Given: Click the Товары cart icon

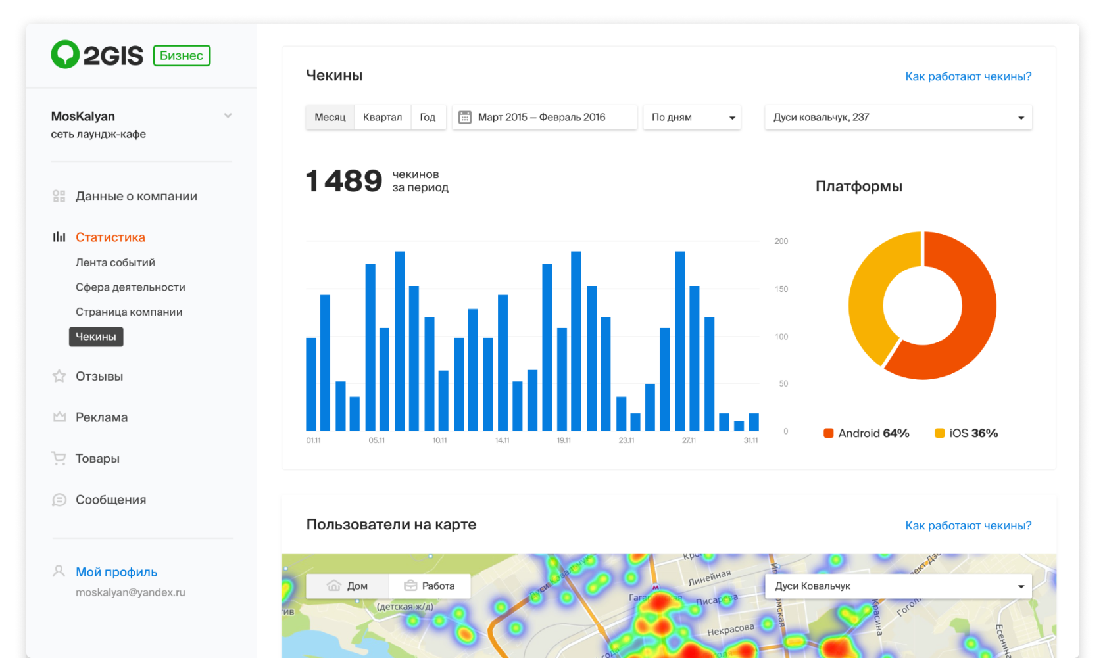Looking at the screenshot, I should tap(59, 458).
